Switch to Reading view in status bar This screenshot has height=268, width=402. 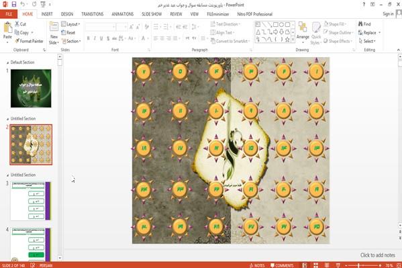point(327,265)
